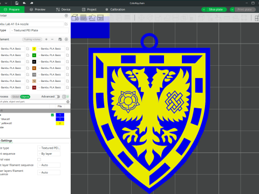Edit the preset for brown filament 8

(x=67, y=68)
